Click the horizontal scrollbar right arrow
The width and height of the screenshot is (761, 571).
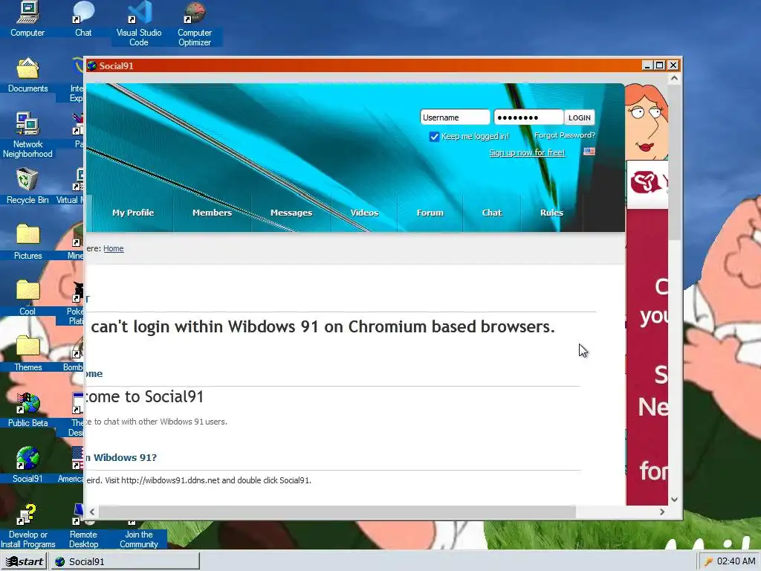pos(662,512)
